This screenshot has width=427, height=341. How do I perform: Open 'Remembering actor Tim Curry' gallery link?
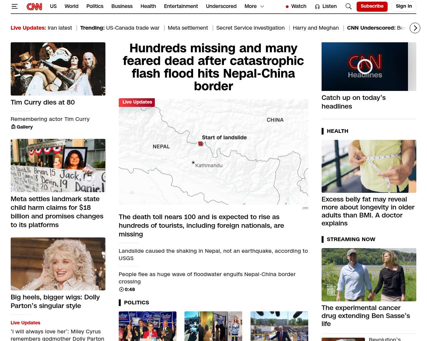click(50, 119)
